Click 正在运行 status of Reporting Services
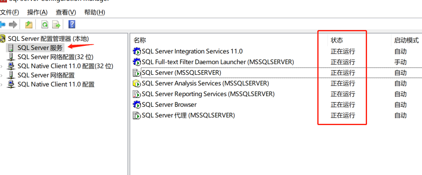This screenshot has height=175, width=422. pos(343,94)
